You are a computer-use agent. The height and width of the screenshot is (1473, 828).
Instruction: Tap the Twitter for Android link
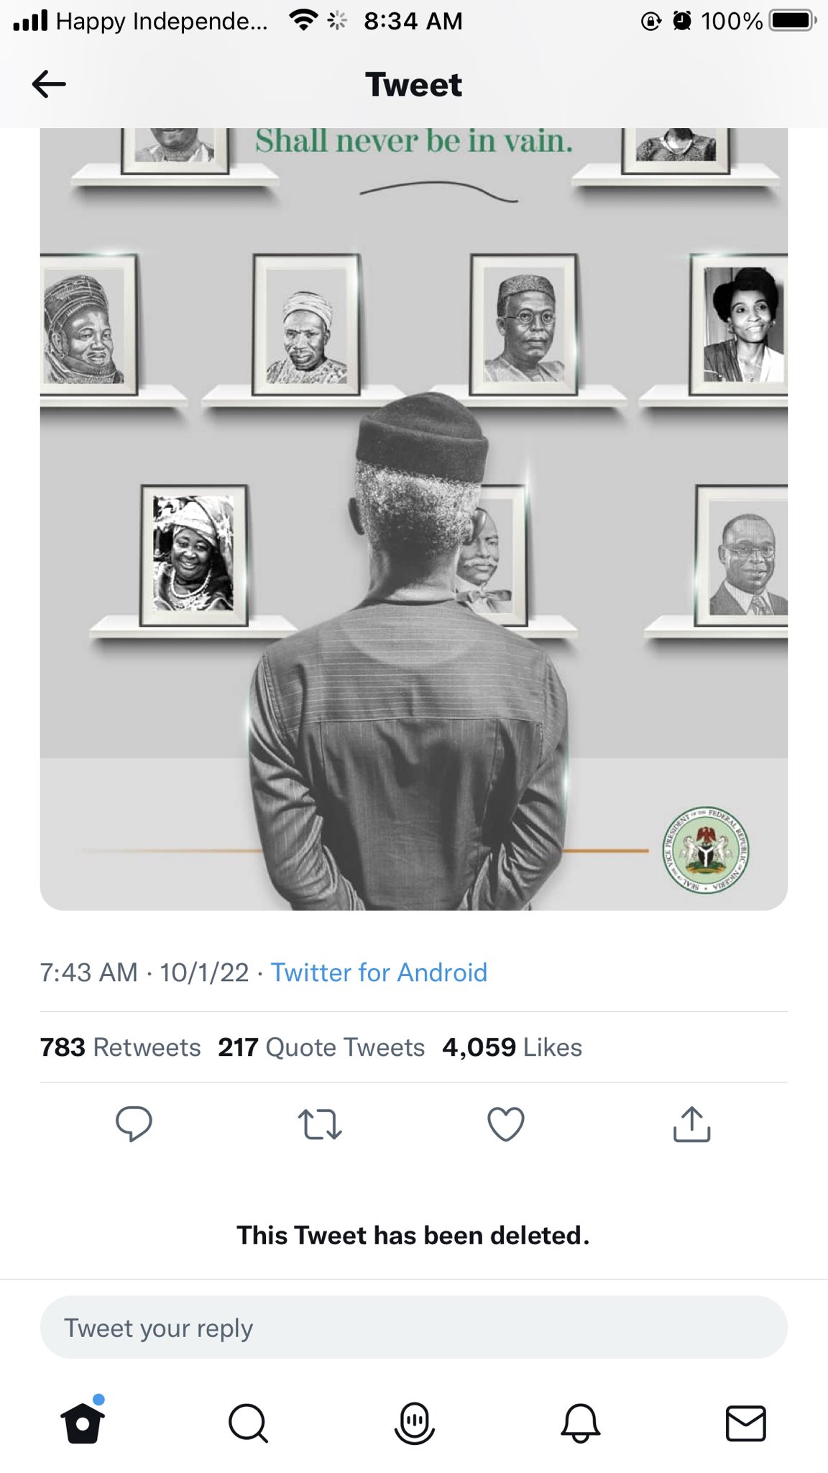(x=379, y=972)
